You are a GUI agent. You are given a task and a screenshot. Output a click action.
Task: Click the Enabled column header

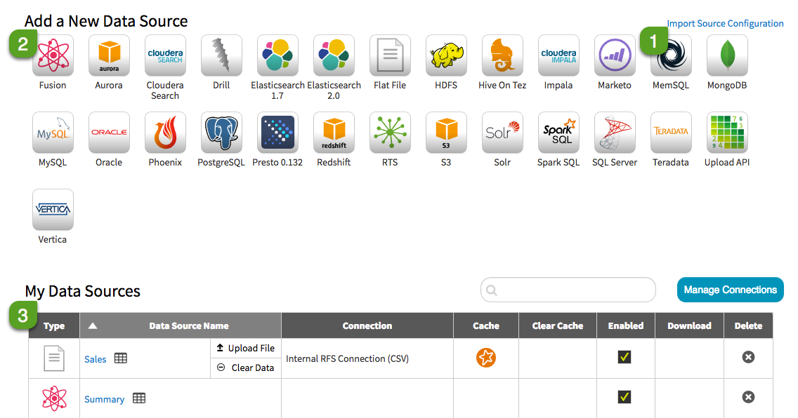click(x=626, y=325)
